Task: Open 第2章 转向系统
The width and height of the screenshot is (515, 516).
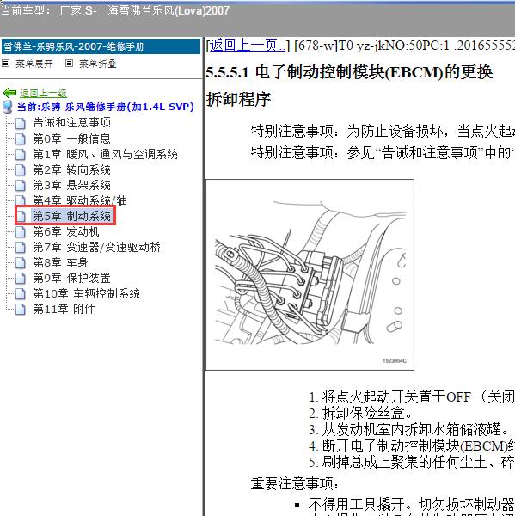Action: [x=71, y=169]
